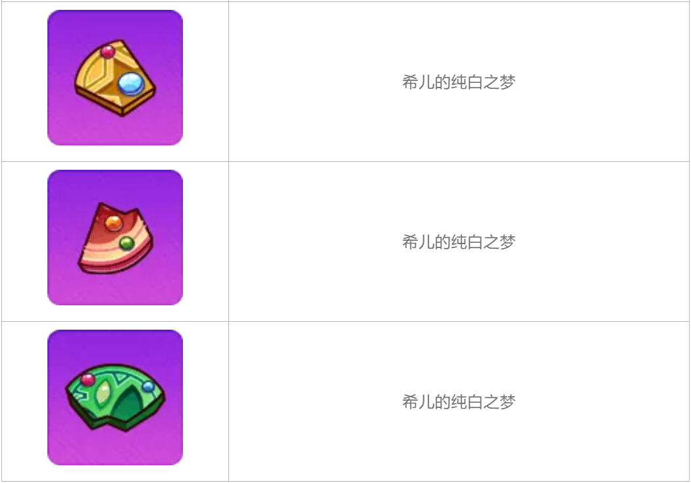691x483 pixels.
Task: Click the blue gem on green fragment
Action: pyautogui.click(x=148, y=387)
